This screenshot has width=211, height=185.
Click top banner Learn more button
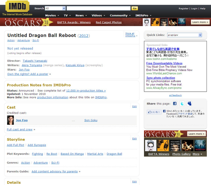click(x=200, y=22)
